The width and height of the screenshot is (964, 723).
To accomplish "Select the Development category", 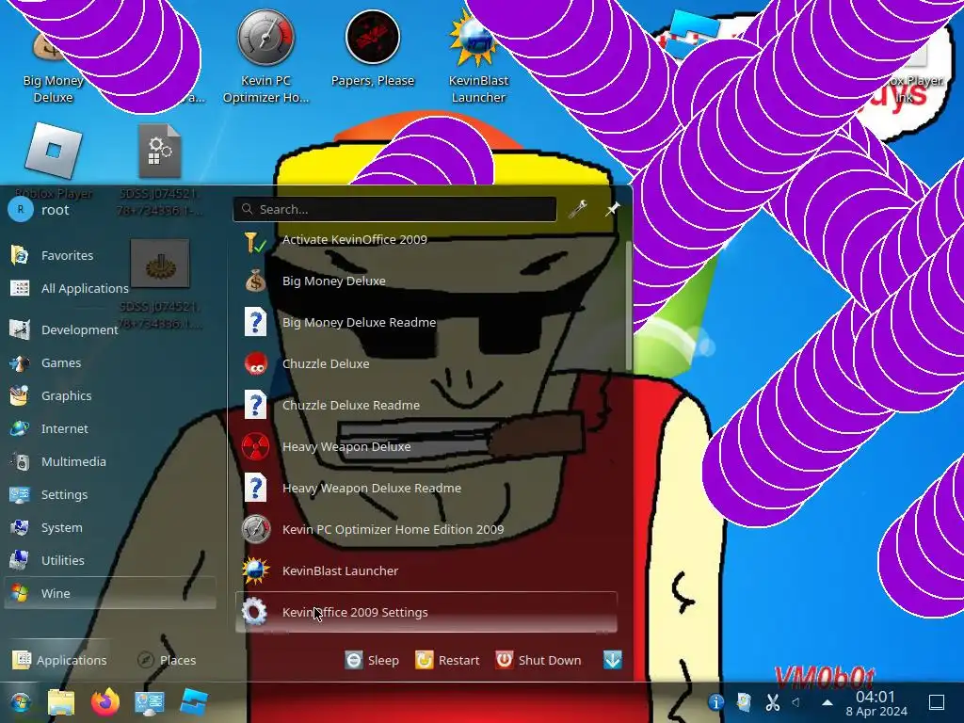I will 111,329.
